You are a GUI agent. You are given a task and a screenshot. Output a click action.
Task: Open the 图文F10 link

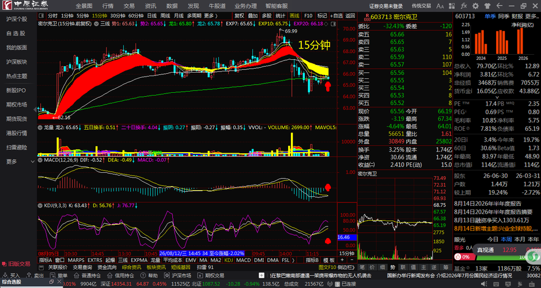click(327, 267)
